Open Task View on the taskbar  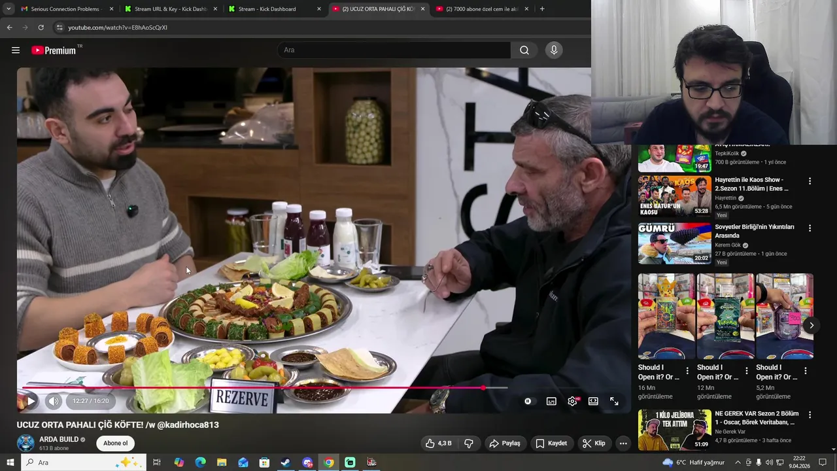click(157, 462)
